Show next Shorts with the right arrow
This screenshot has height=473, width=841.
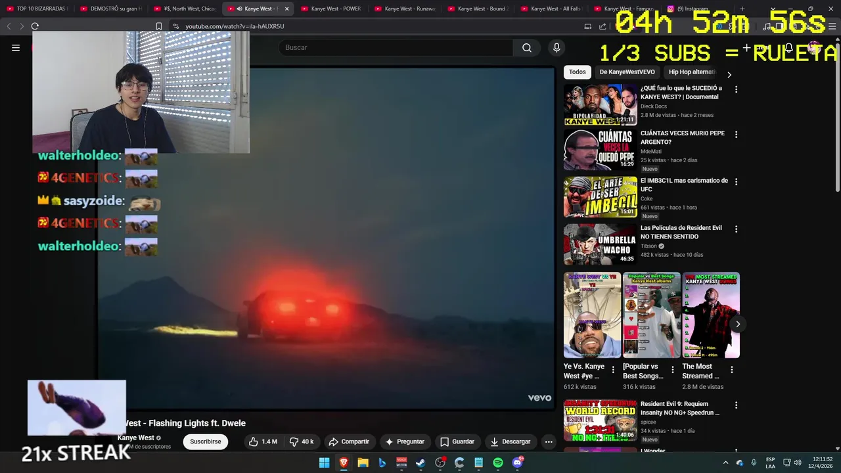[738, 324]
